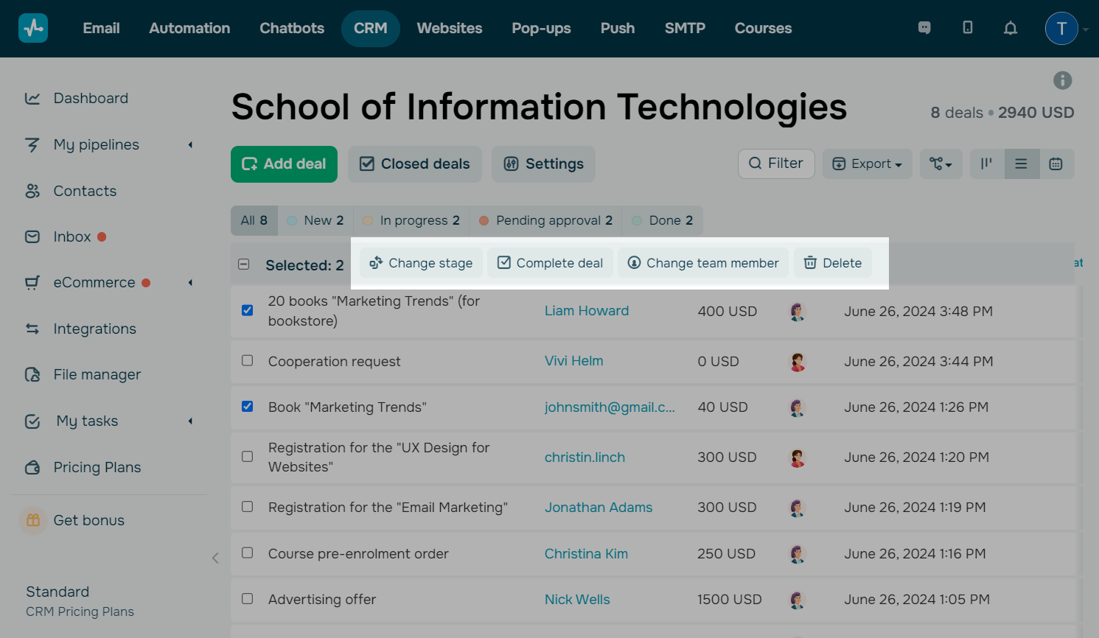The height and width of the screenshot is (638, 1099).
Task: Select the list view icon
Action: click(x=1021, y=164)
